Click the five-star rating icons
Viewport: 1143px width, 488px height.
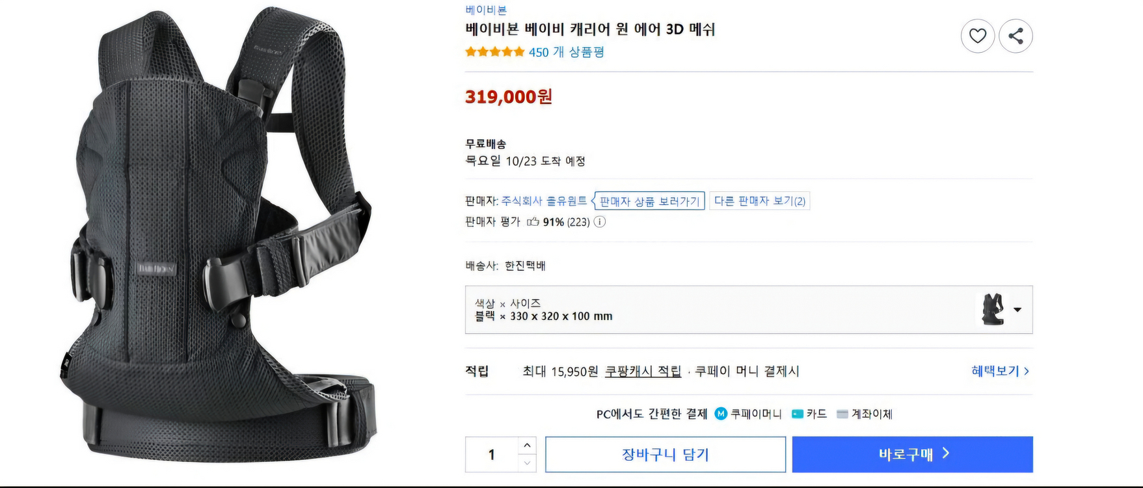click(x=494, y=52)
